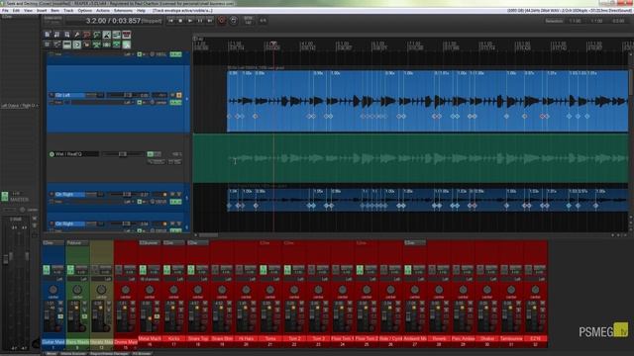The image size is (634, 356).
Task: Switch to the Media Explorer tab
Action: [73, 354]
